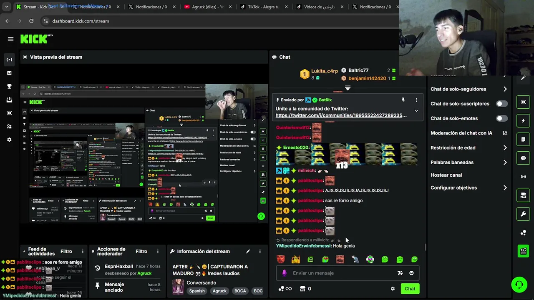Click the chat panel scrollbar
Viewport: 534px width, 300px height.
pos(425,247)
